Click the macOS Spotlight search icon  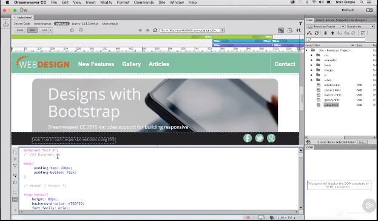pos(362,2)
